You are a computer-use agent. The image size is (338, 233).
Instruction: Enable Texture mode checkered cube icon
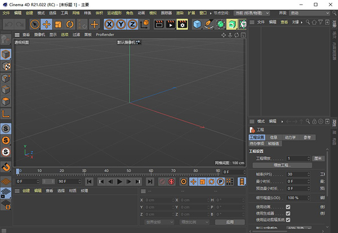pos(6,66)
